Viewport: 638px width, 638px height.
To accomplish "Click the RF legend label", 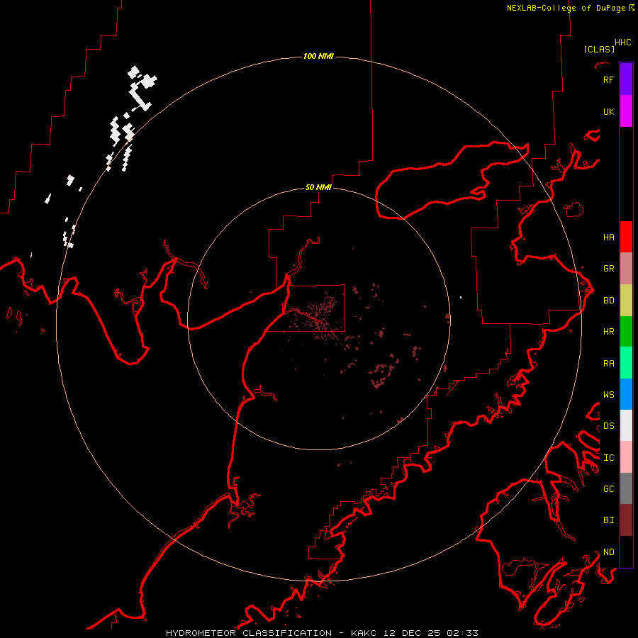I will click(x=608, y=79).
